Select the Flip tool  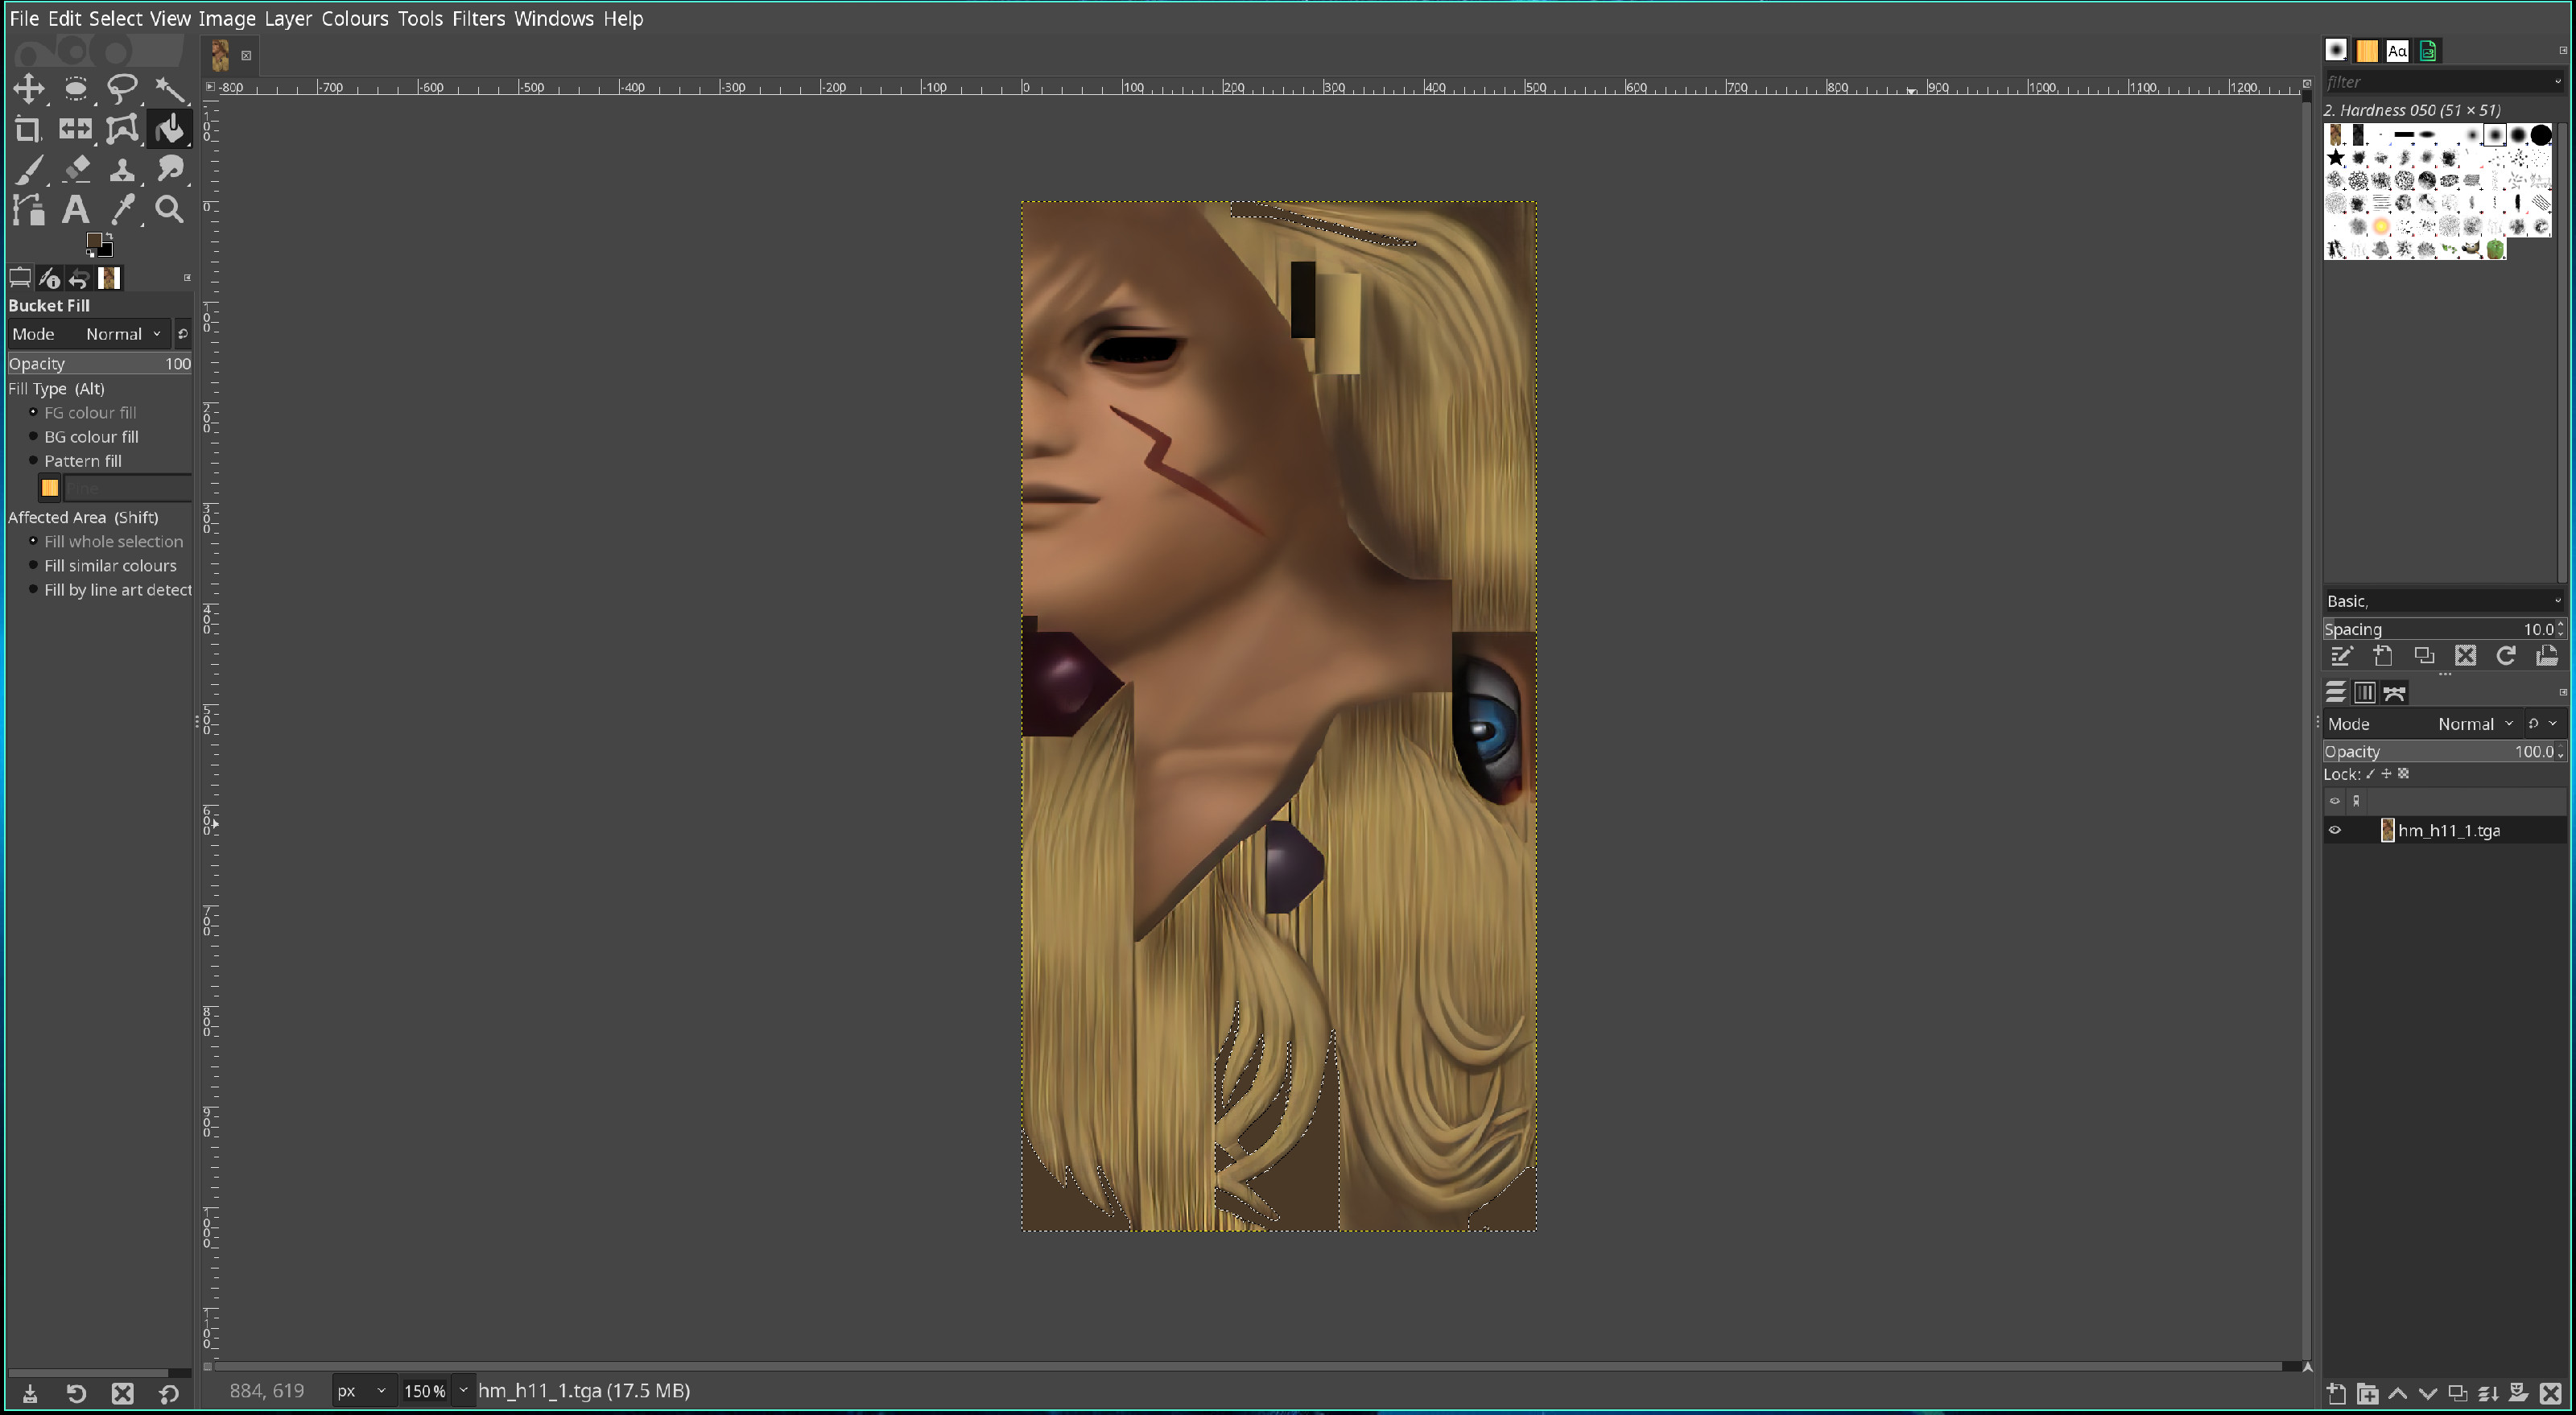click(75, 129)
